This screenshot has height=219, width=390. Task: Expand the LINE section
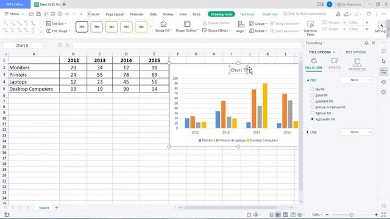pyautogui.click(x=308, y=132)
